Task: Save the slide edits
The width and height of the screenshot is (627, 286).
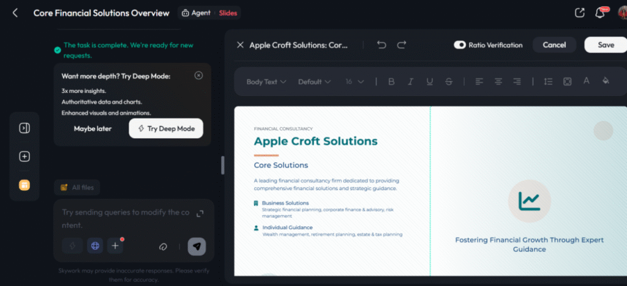Action: [606, 45]
